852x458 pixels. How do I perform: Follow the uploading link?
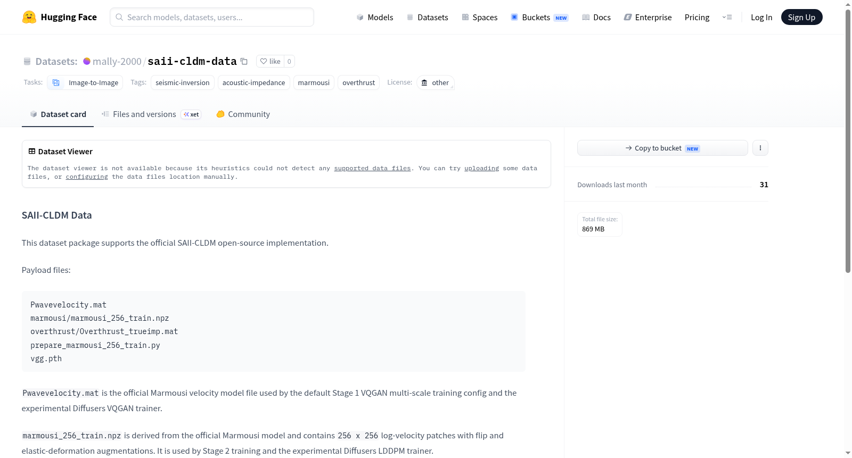[481, 168]
